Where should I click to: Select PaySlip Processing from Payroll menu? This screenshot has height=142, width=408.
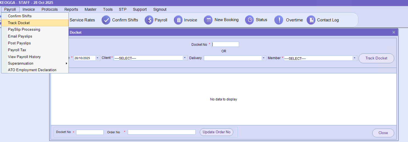[24, 30]
